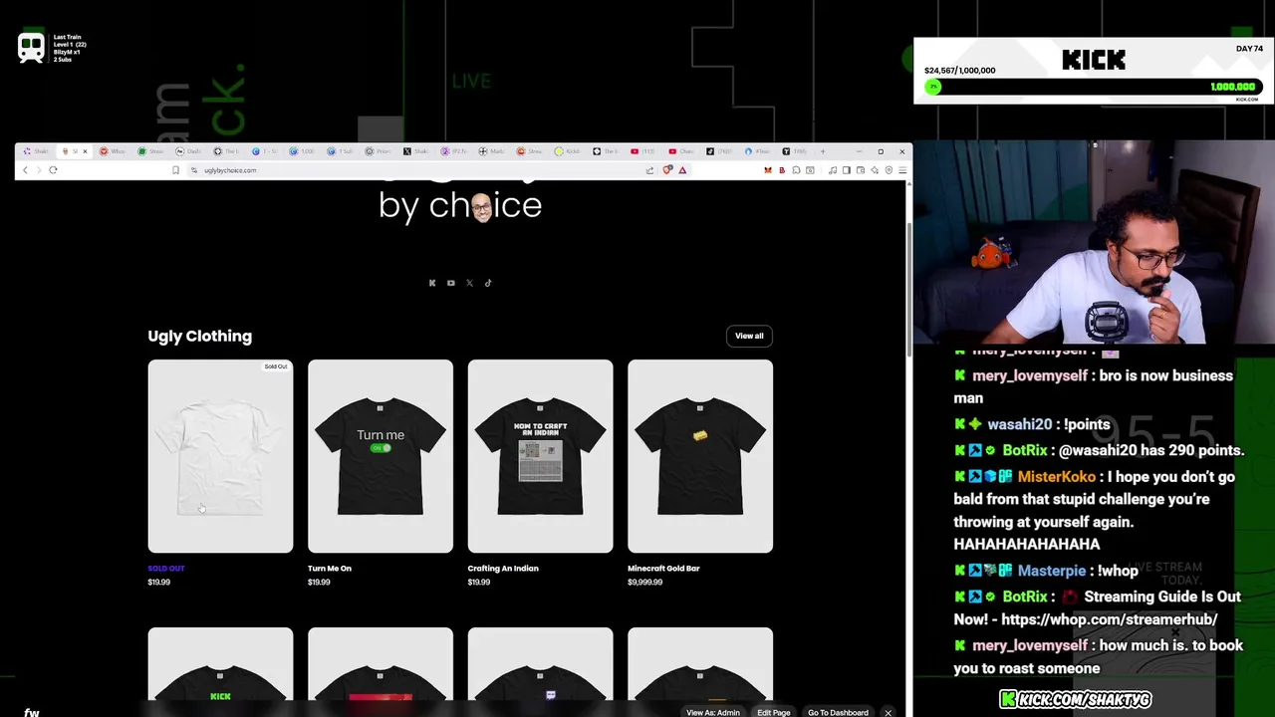This screenshot has width=1275, height=717.
Task: Click the webcam video feed
Action: tap(1094, 242)
